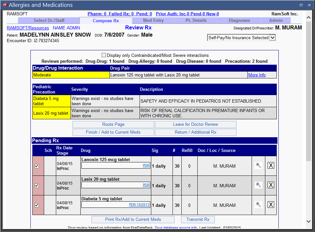Click the app icon in title bar
The width and height of the screenshot is (315, 232).
point(5,5)
